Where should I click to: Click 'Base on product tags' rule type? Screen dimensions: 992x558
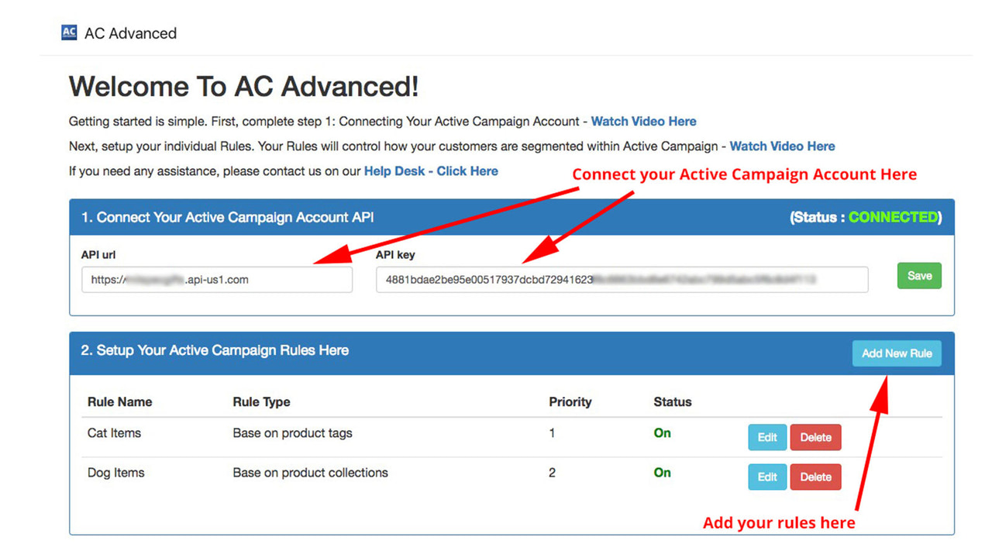pyautogui.click(x=292, y=433)
